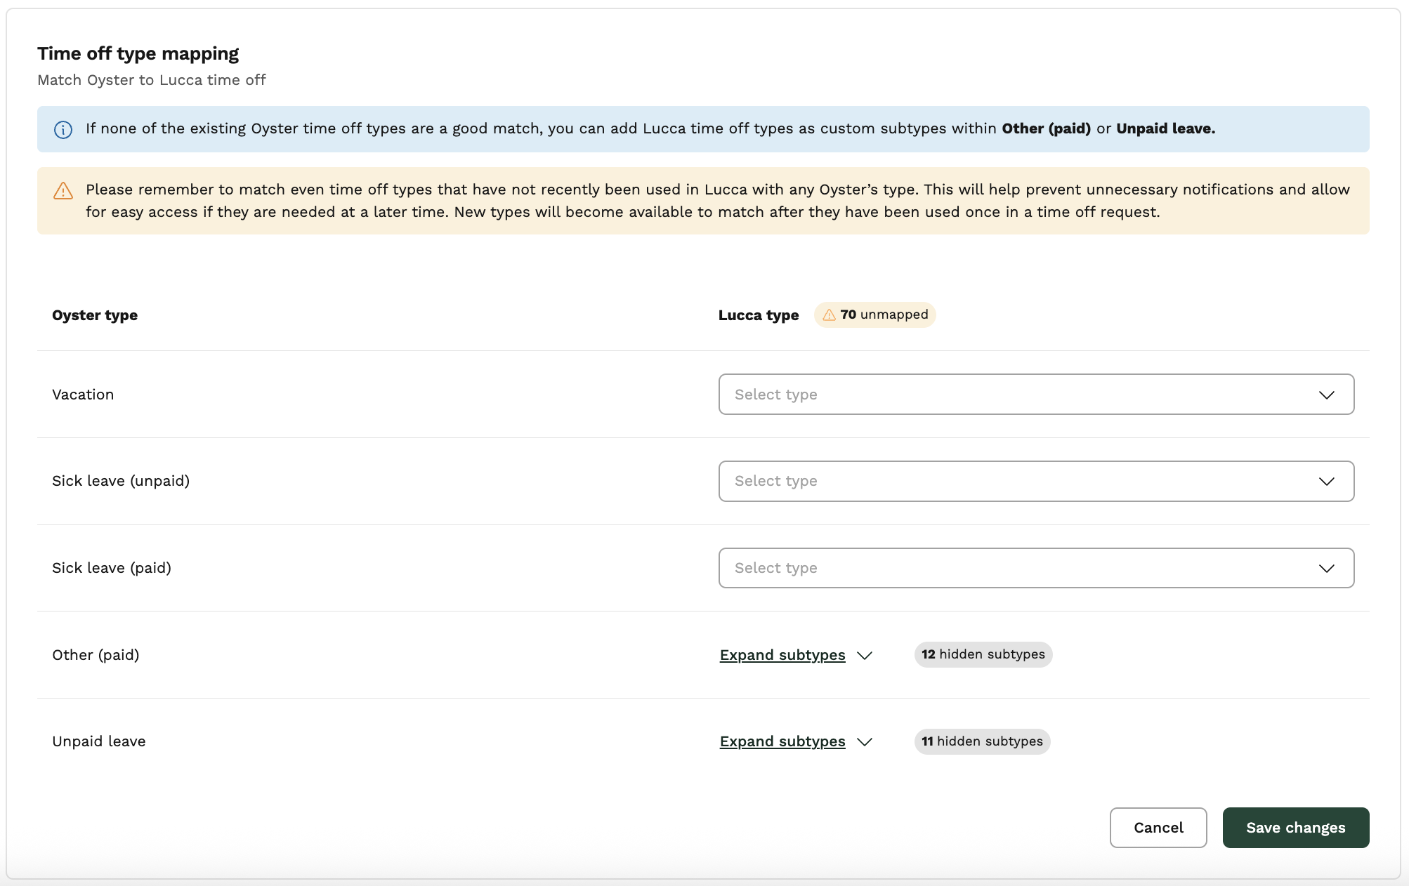The height and width of the screenshot is (886, 1409).
Task: Click the Sick leave (paid) row label
Action: point(112,568)
